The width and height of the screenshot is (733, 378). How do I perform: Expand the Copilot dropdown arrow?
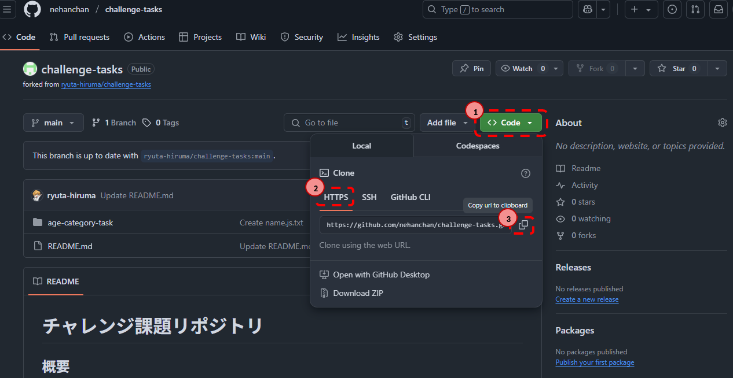tap(603, 9)
